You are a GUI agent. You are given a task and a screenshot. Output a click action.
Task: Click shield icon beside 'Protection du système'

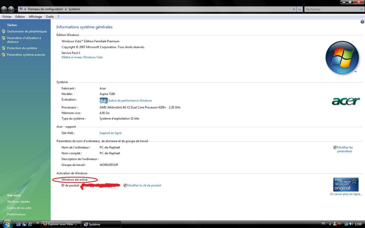(4, 48)
